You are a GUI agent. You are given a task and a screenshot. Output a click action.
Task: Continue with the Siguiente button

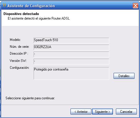(102, 112)
